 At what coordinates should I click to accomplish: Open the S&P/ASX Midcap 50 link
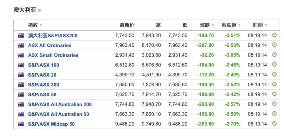click(51, 124)
